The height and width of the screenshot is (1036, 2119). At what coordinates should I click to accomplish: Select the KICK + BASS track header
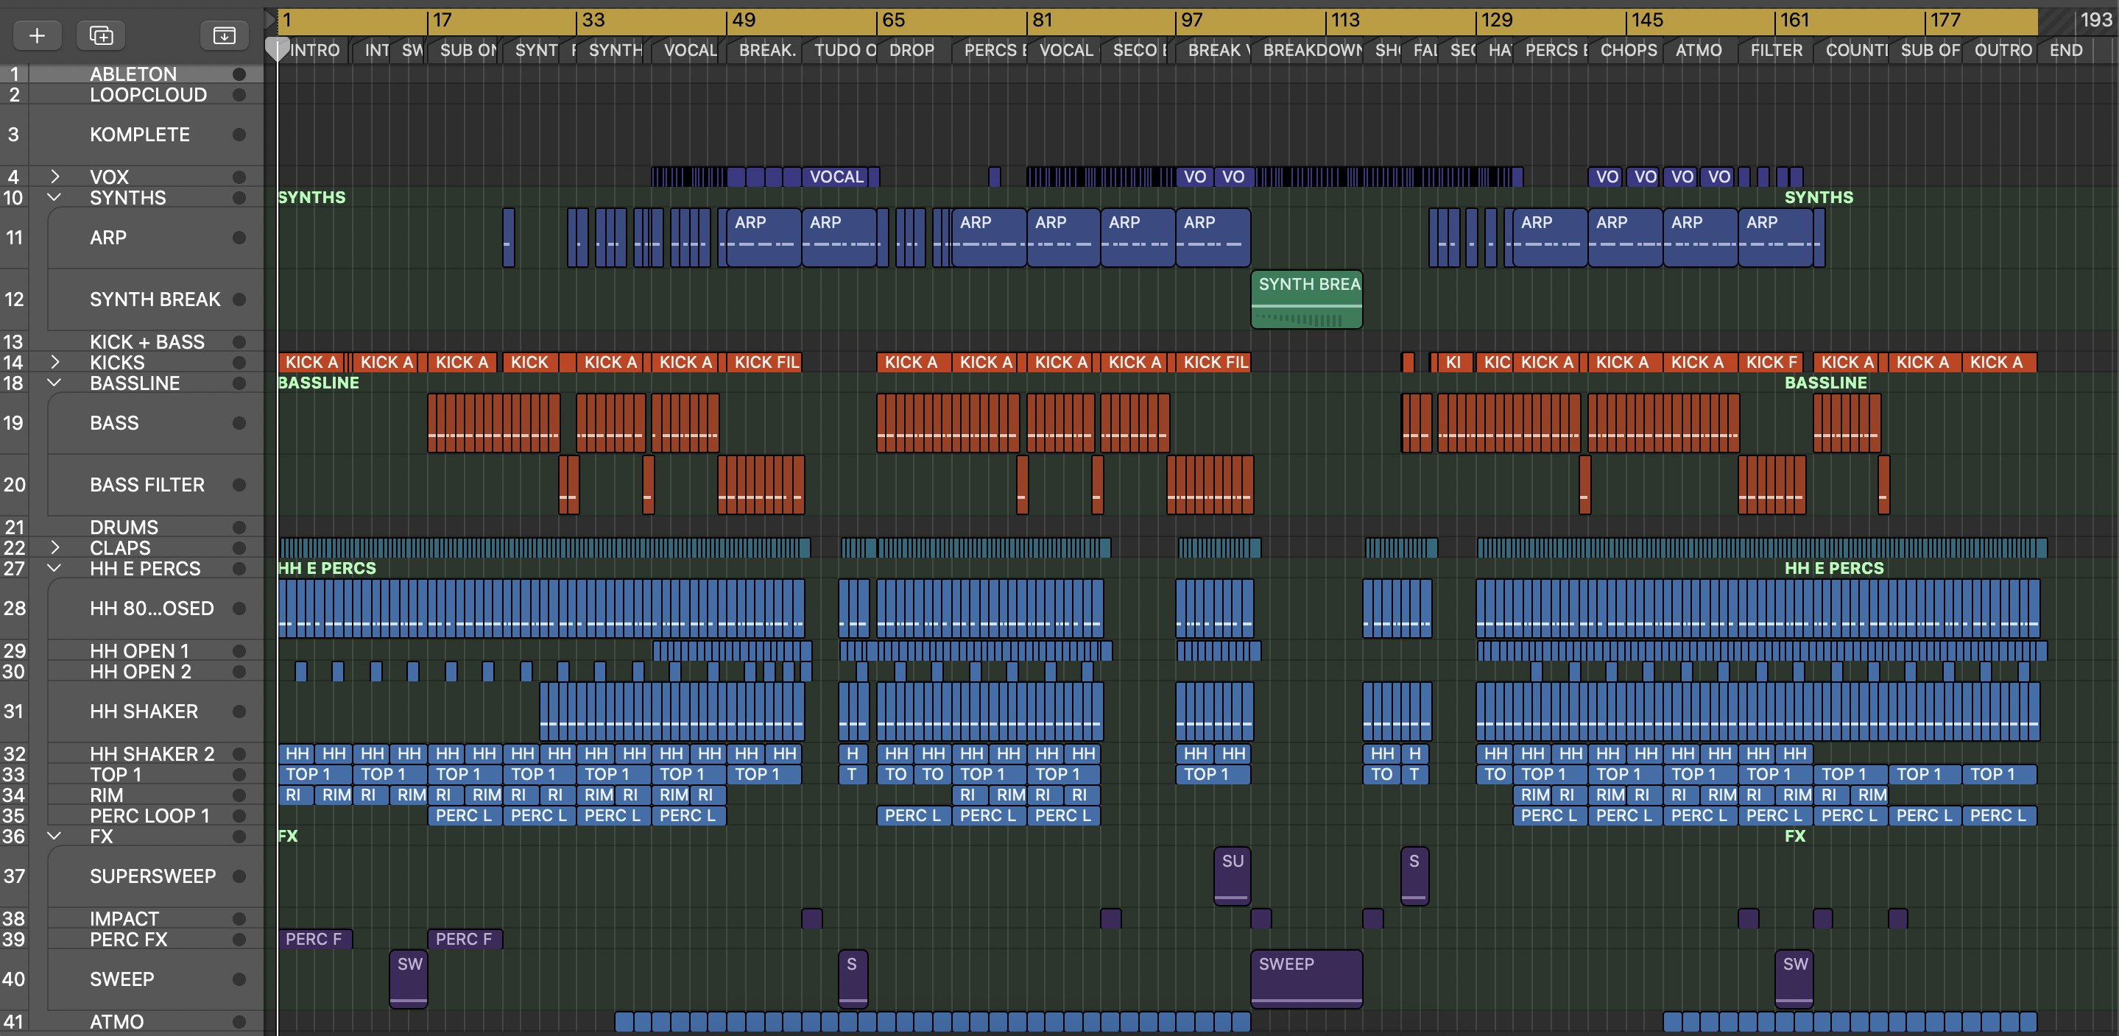click(147, 342)
